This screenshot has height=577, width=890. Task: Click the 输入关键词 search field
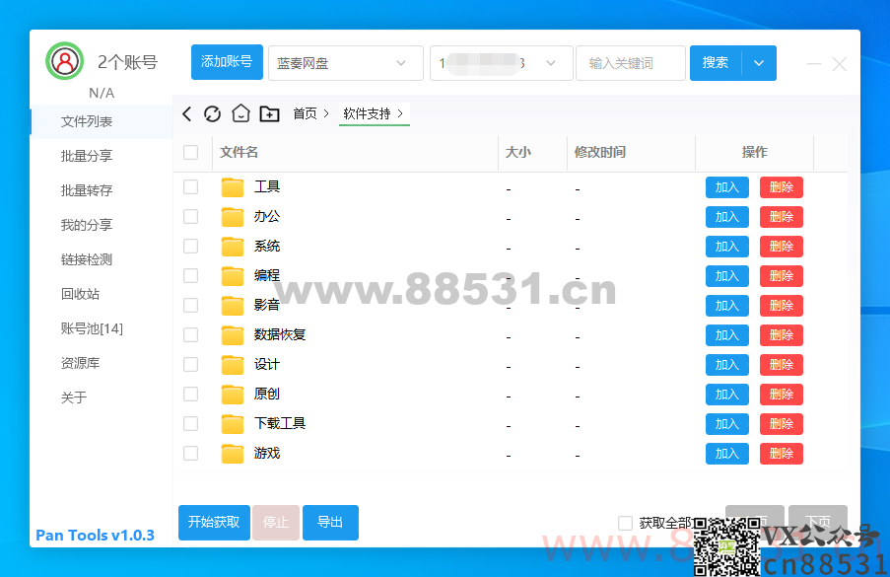(631, 63)
